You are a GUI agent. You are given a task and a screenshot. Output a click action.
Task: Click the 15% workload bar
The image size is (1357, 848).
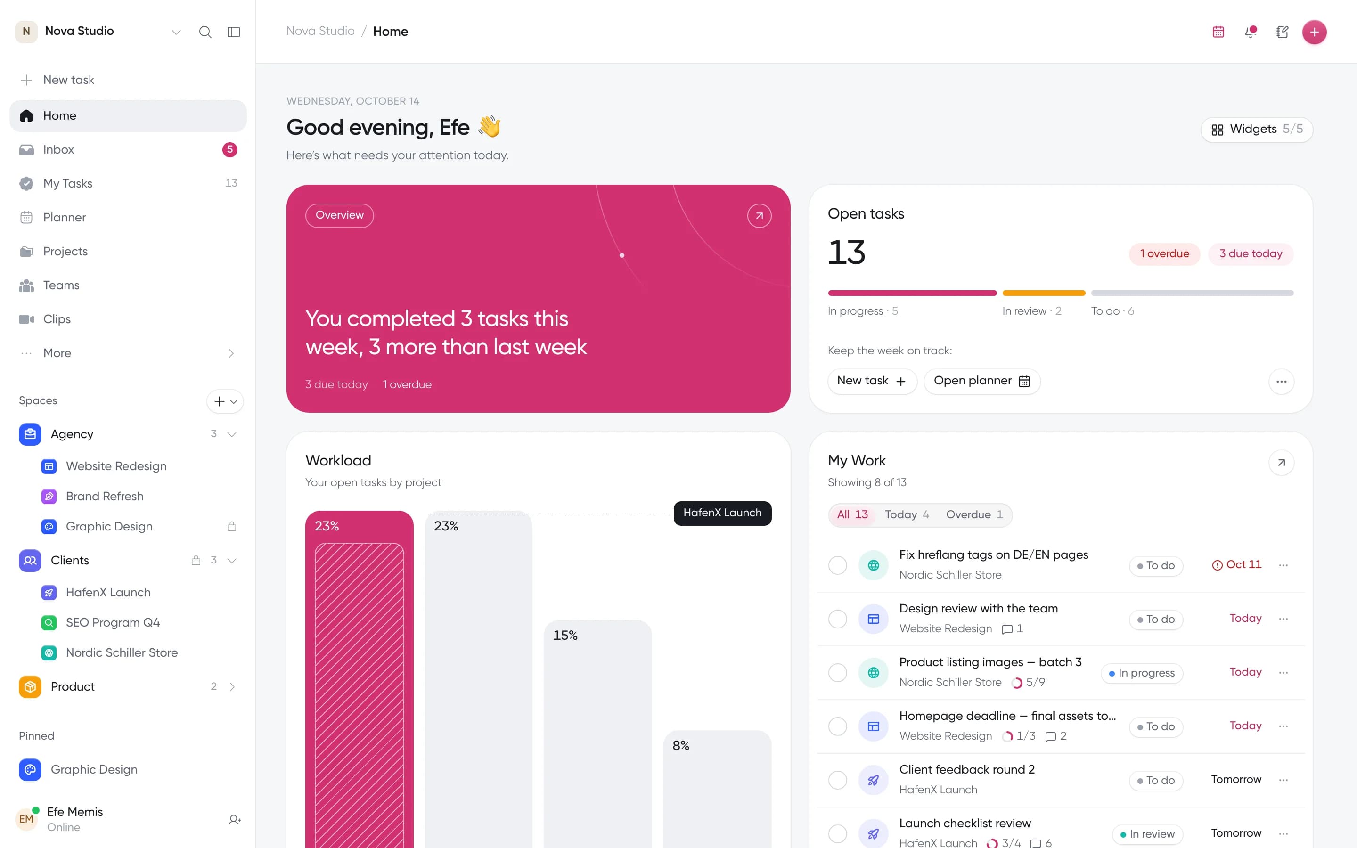point(598,734)
